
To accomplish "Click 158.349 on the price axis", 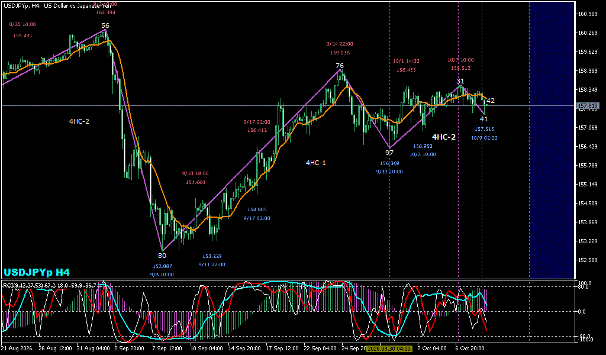I will coord(588,89).
